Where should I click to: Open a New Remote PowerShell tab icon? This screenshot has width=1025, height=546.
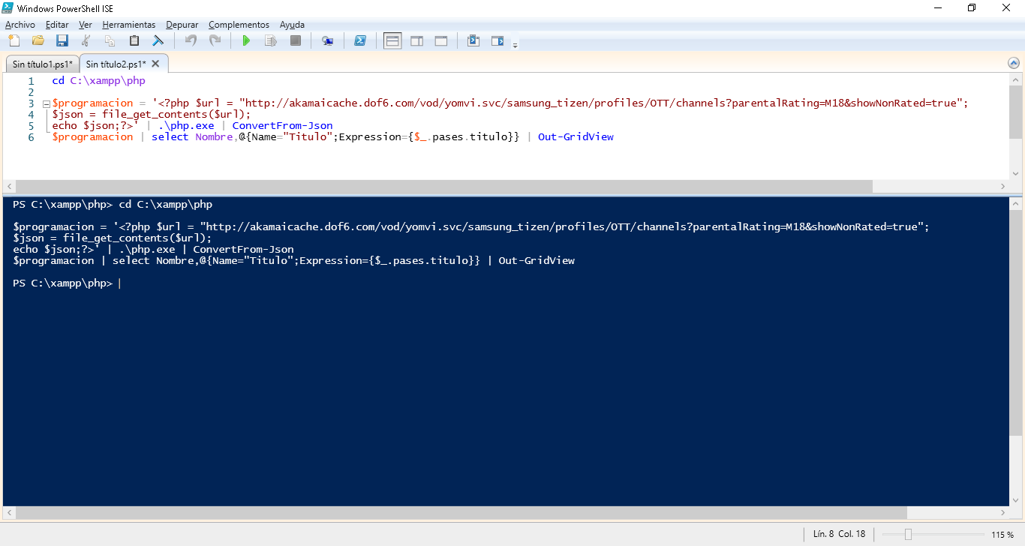(328, 40)
